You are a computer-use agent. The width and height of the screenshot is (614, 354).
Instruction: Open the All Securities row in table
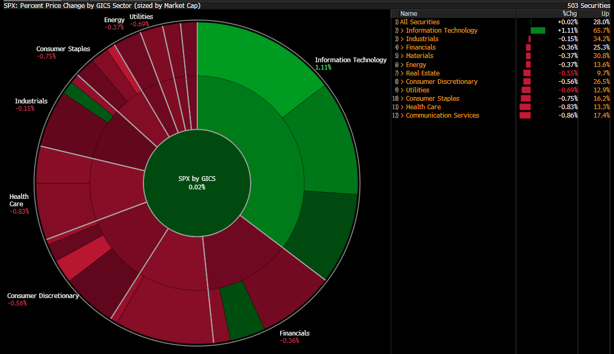pos(419,22)
